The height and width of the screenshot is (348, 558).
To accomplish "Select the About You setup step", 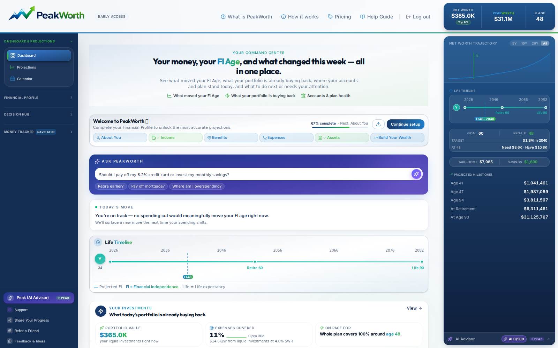I will [120, 138].
